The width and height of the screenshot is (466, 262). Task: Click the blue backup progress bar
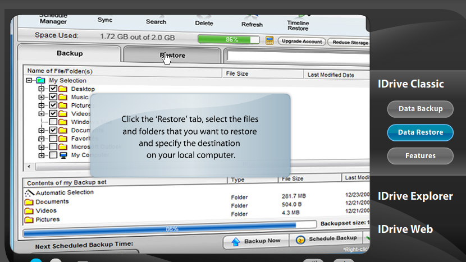[170, 228]
